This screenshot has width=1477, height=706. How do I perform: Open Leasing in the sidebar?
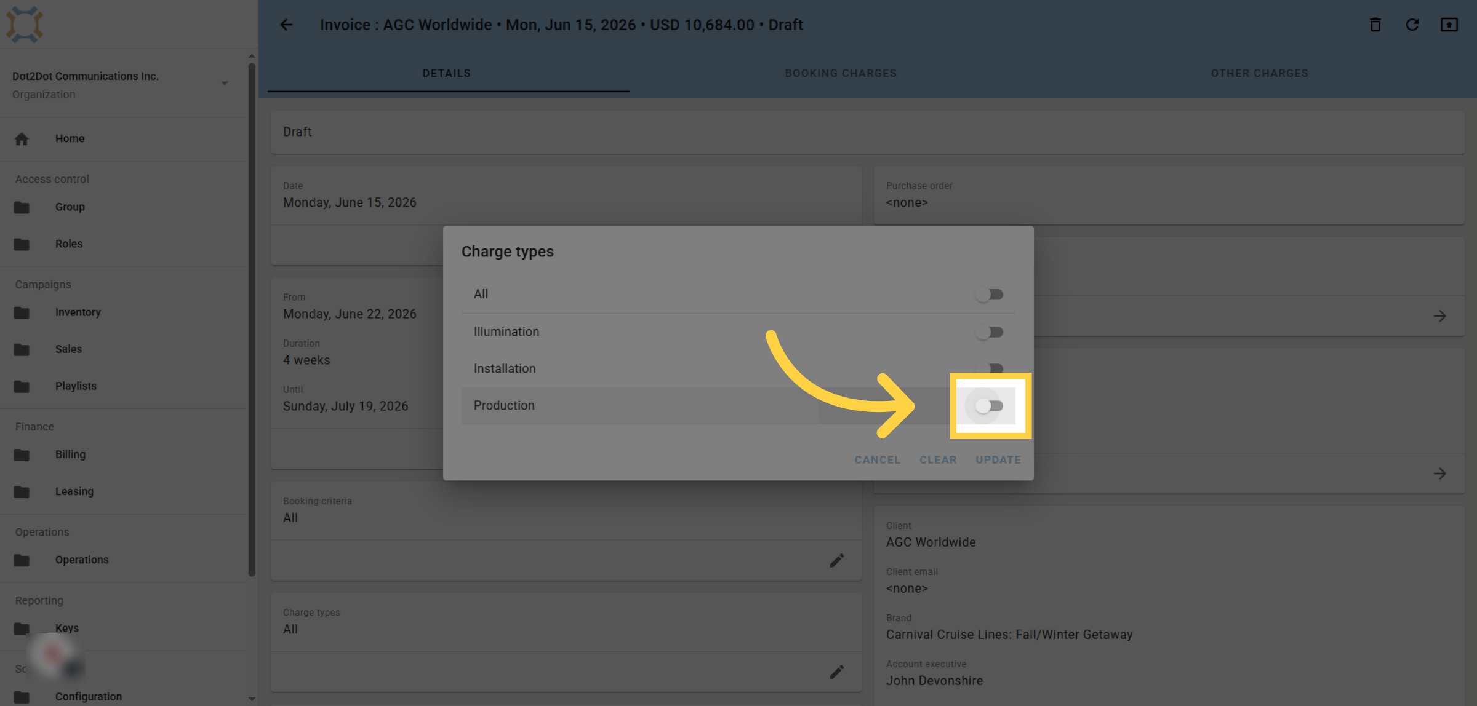pyautogui.click(x=74, y=491)
